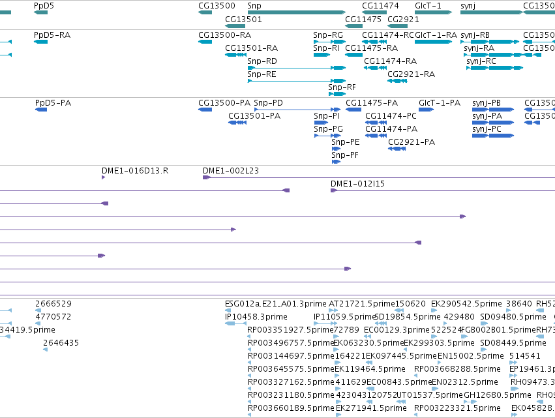The width and height of the screenshot is (555, 418).
Task: Select the CG11474-RA transcript
Action: point(376,68)
